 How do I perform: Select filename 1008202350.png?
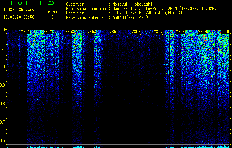click(x=19, y=10)
